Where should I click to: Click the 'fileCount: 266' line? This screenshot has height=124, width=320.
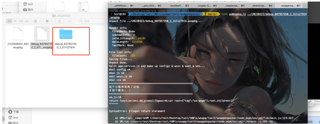coord(124,56)
